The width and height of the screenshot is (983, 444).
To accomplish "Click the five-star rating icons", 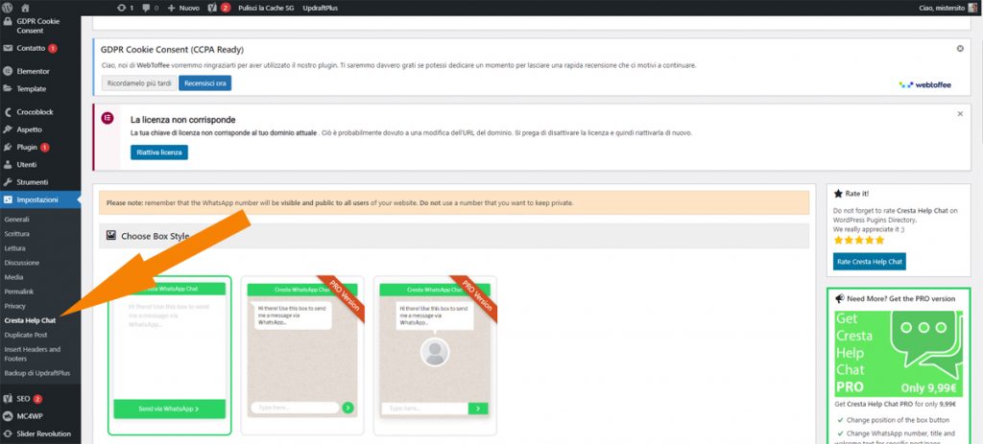I will pos(858,240).
